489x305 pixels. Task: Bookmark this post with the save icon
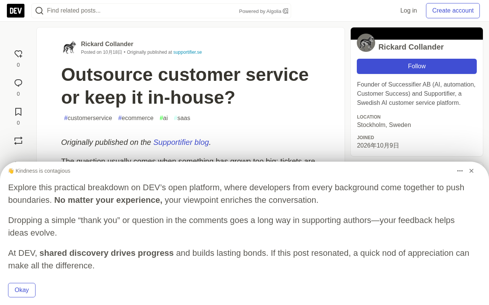(18, 112)
